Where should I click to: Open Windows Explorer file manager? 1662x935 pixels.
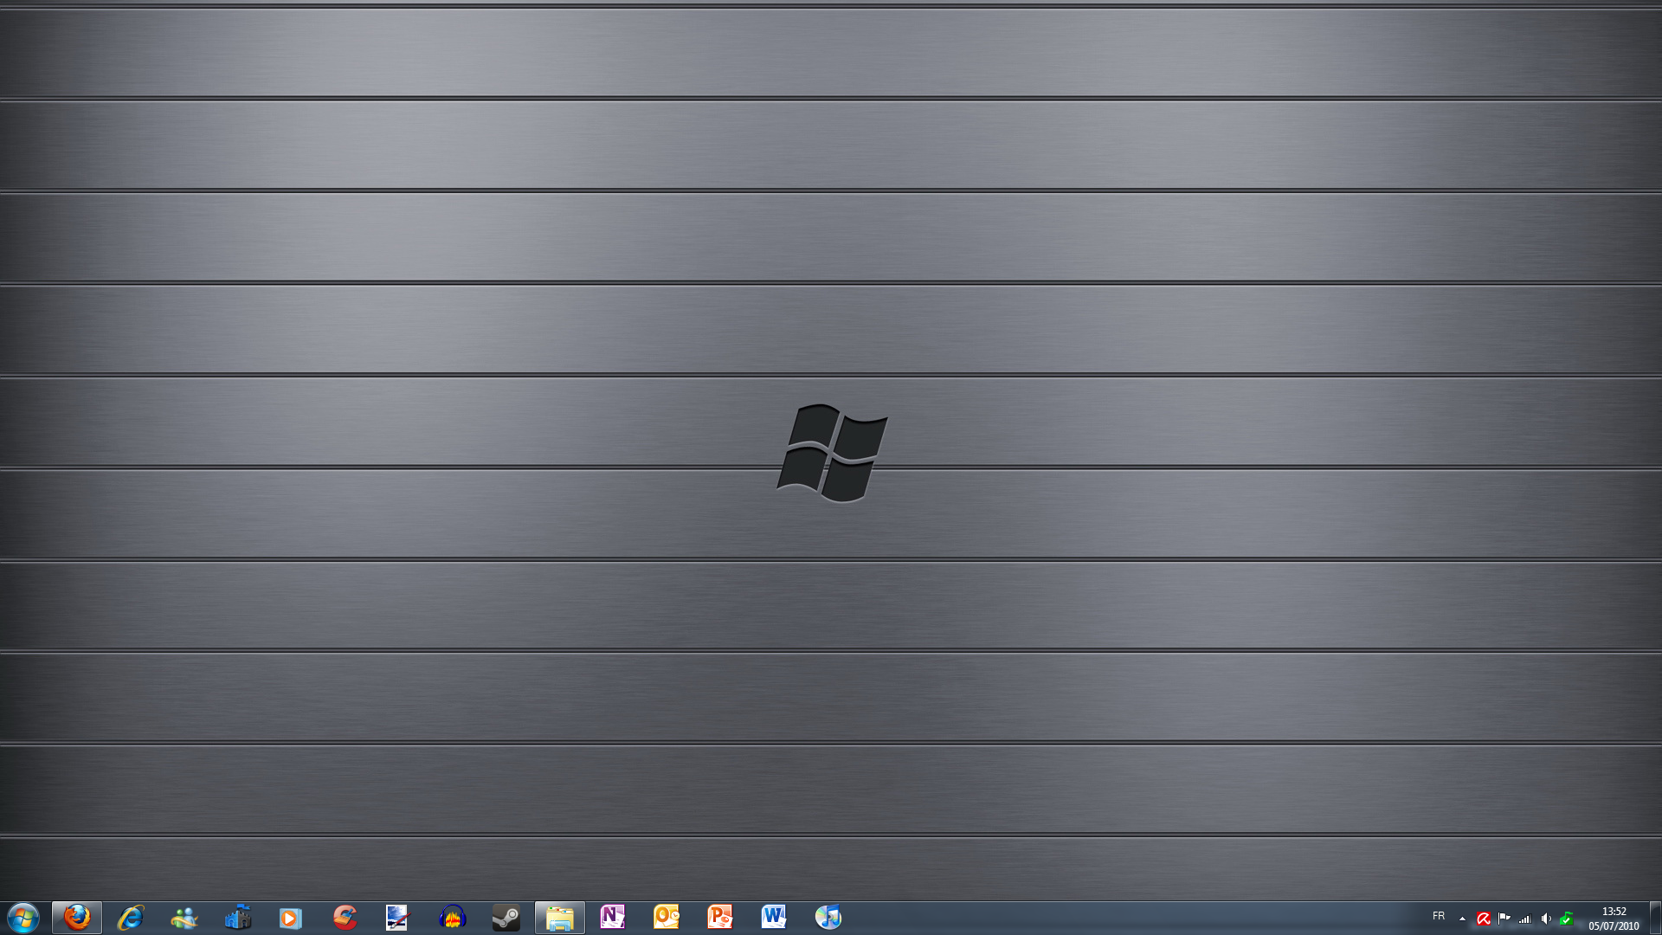point(560,918)
